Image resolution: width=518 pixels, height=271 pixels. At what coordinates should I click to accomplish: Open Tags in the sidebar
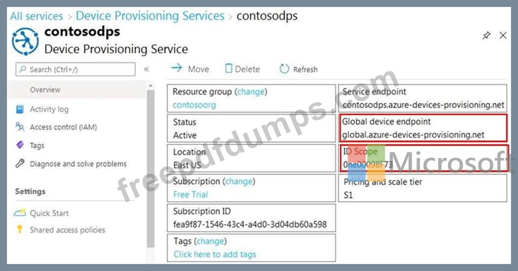37,145
